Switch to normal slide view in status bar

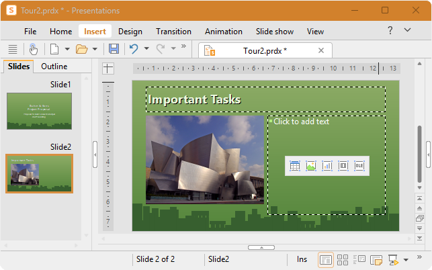(x=326, y=259)
